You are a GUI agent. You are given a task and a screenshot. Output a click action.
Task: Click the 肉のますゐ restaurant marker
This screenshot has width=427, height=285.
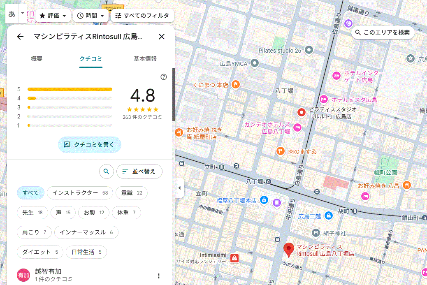281,151
